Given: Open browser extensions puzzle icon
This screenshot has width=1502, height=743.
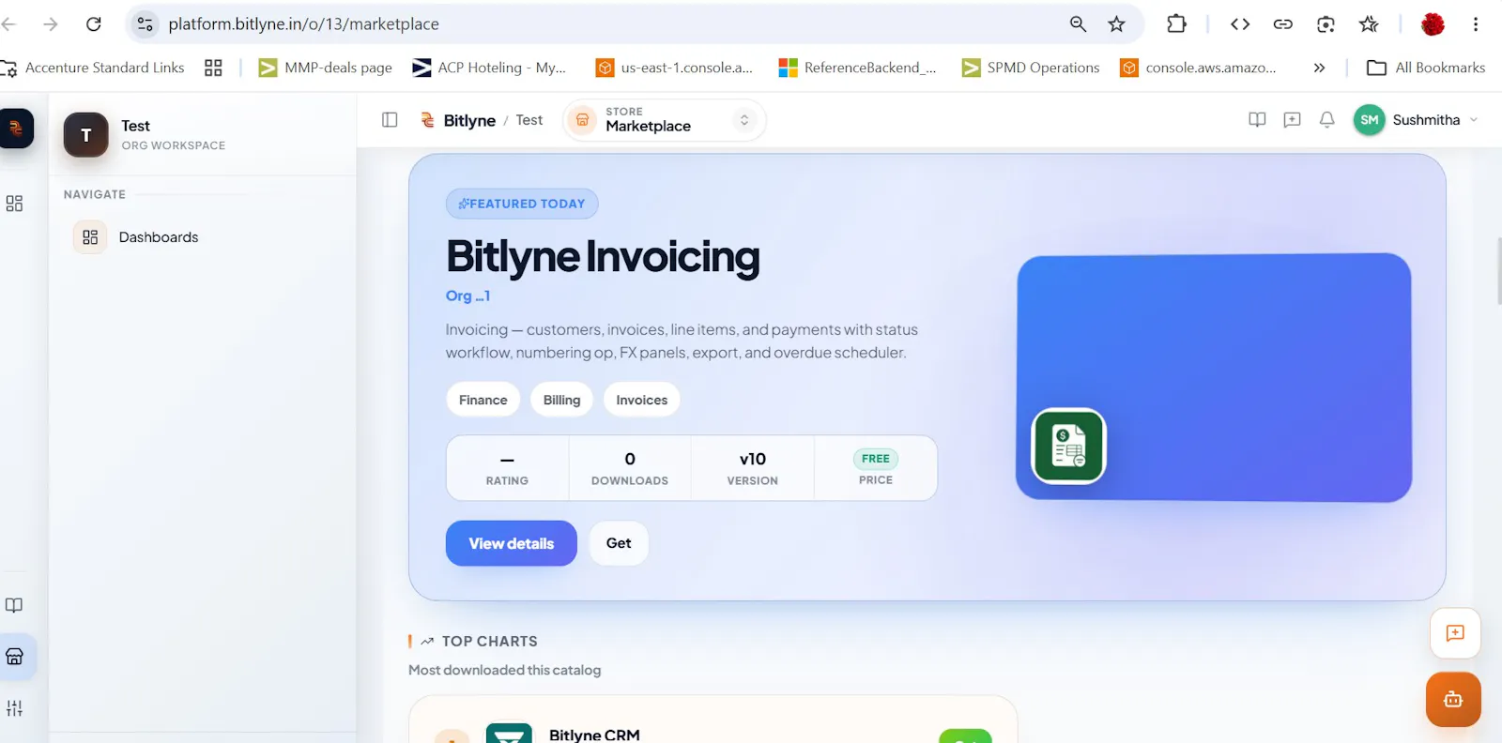Looking at the screenshot, I should tap(1176, 24).
